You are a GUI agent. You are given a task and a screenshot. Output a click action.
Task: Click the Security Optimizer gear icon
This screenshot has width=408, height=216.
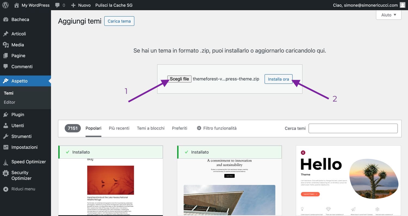(6, 173)
